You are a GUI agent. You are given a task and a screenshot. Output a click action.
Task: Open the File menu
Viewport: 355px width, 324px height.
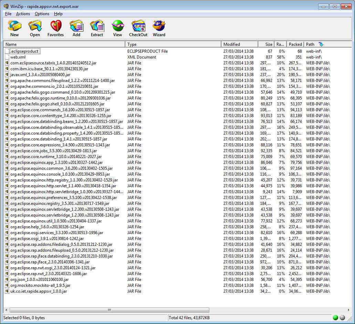tap(8, 14)
